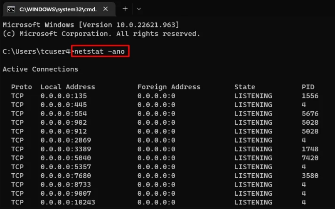Click the Local Address column header

68,87
